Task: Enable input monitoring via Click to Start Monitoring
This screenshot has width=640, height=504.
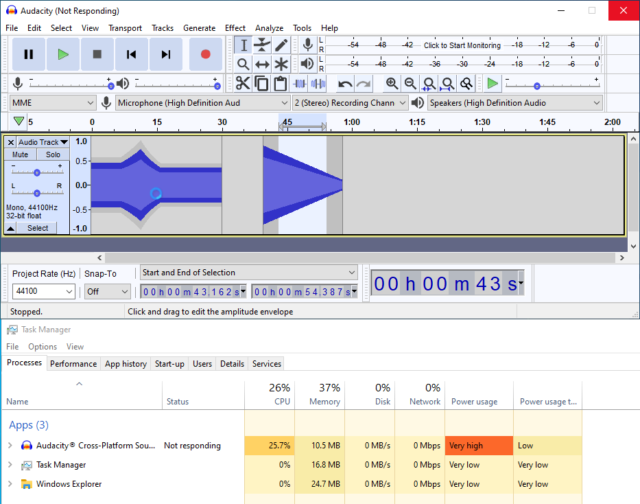Action: tap(462, 45)
